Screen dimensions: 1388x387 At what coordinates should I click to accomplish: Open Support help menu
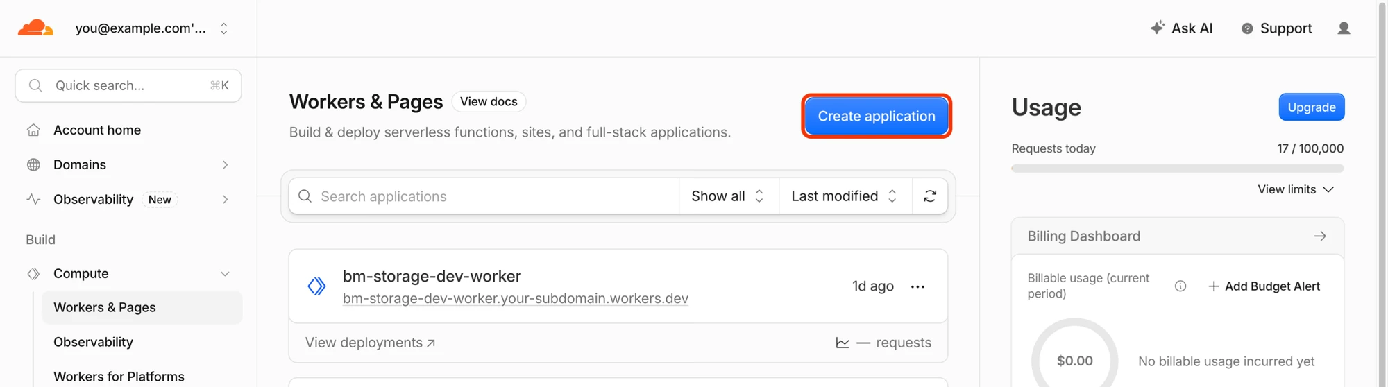[1276, 28]
